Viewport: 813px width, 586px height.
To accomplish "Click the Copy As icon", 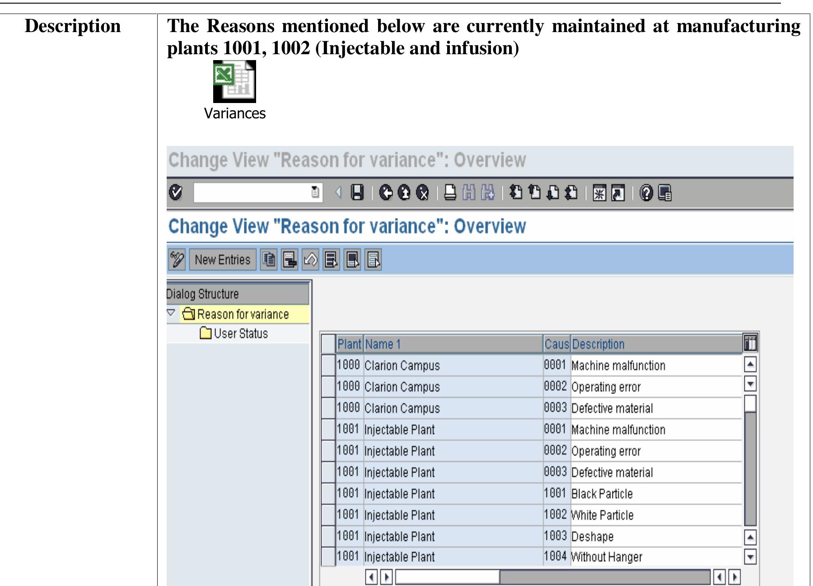I will (270, 260).
